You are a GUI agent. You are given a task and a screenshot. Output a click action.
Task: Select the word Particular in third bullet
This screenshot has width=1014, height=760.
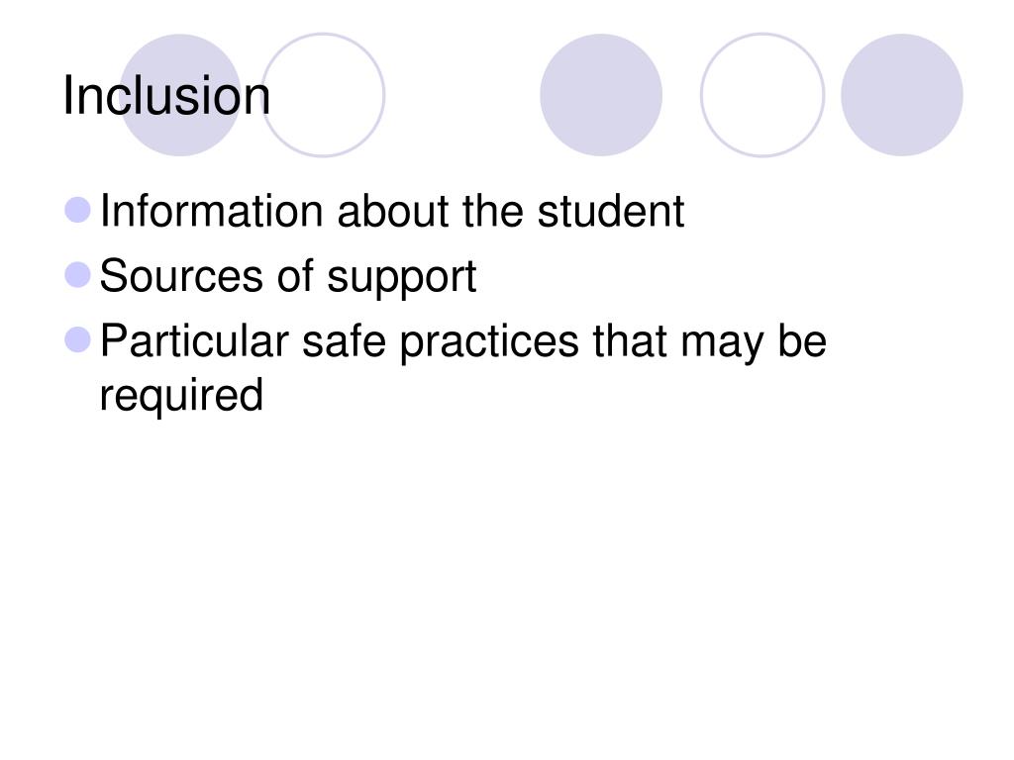click(x=194, y=340)
